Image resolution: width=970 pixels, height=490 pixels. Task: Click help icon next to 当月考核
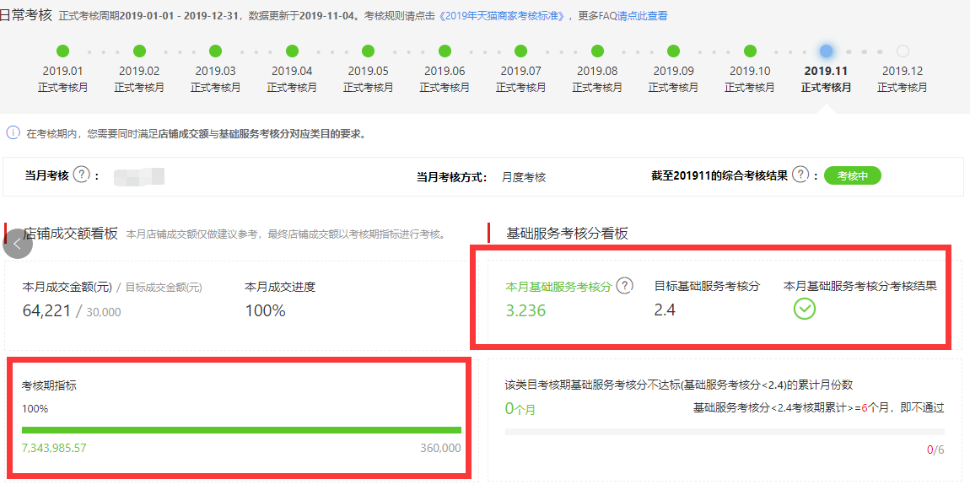pos(82,175)
